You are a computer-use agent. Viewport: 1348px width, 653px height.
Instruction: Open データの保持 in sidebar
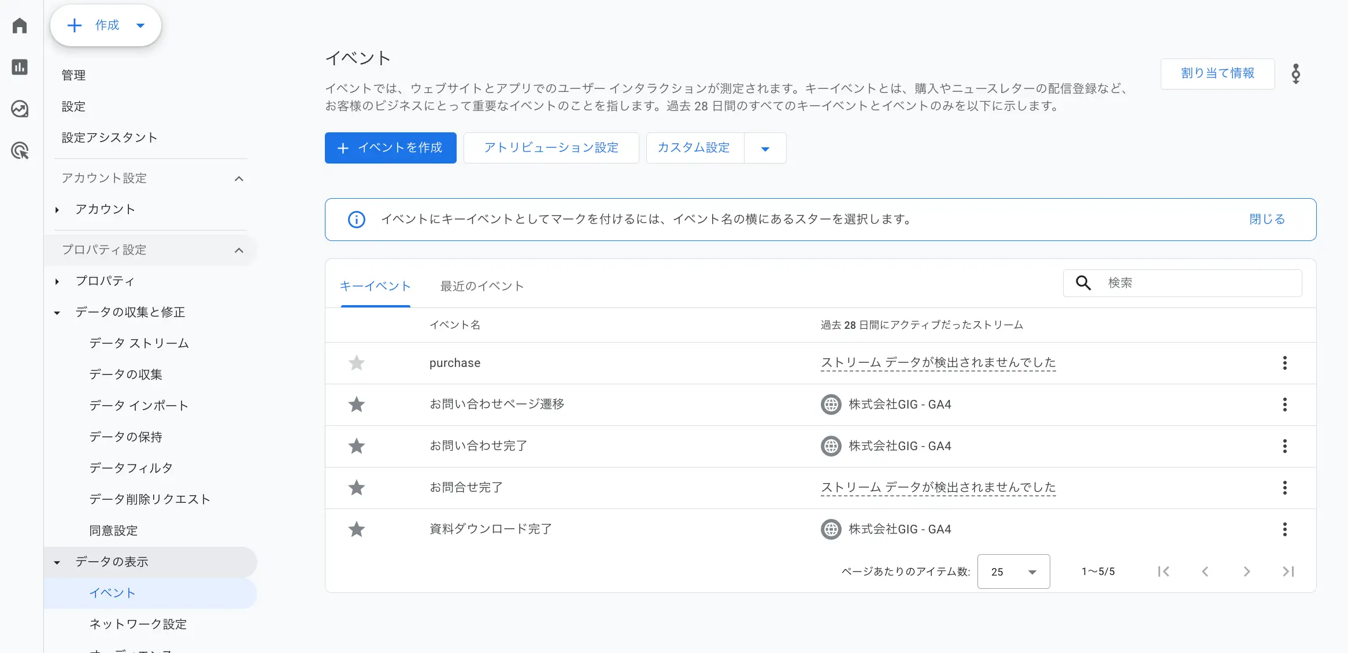click(x=125, y=437)
